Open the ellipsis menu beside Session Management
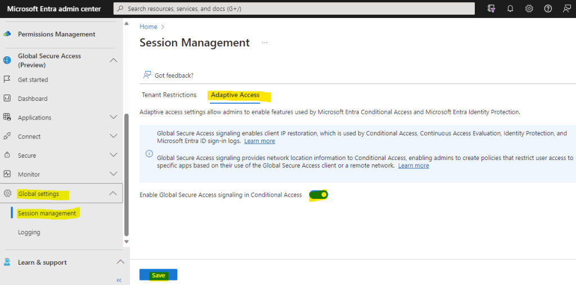This screenshot has height=285, width=576. coord(264,43)
